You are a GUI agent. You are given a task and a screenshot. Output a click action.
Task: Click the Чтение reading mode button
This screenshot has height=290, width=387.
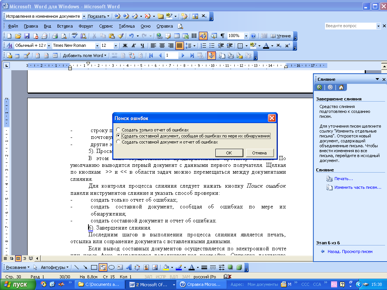coord(281,36)
